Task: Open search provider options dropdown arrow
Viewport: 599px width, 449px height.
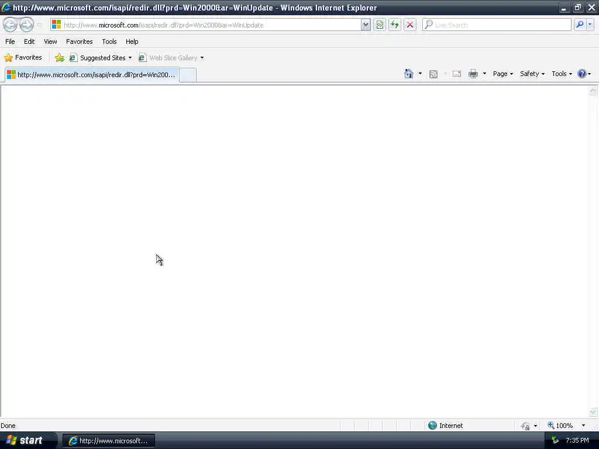Action: click(590, 25)
